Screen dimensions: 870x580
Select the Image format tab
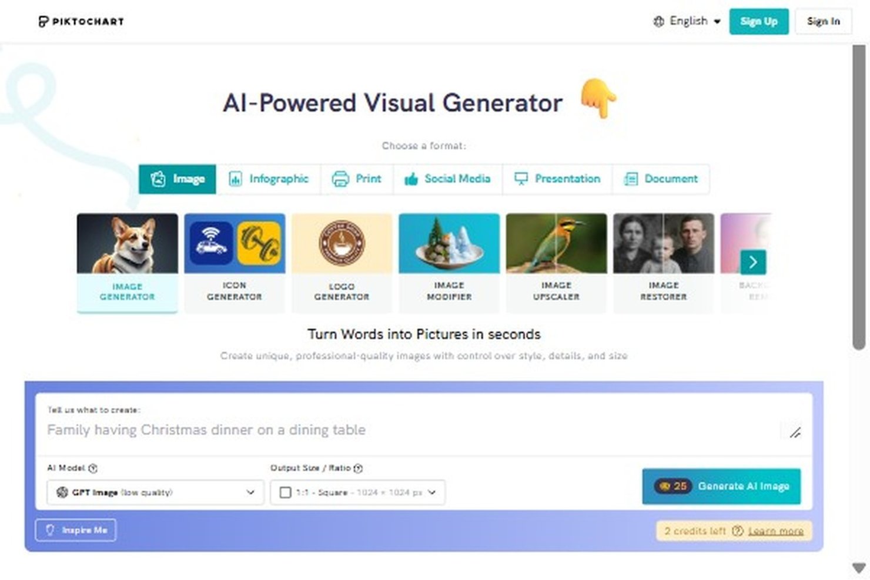(178, 179)
